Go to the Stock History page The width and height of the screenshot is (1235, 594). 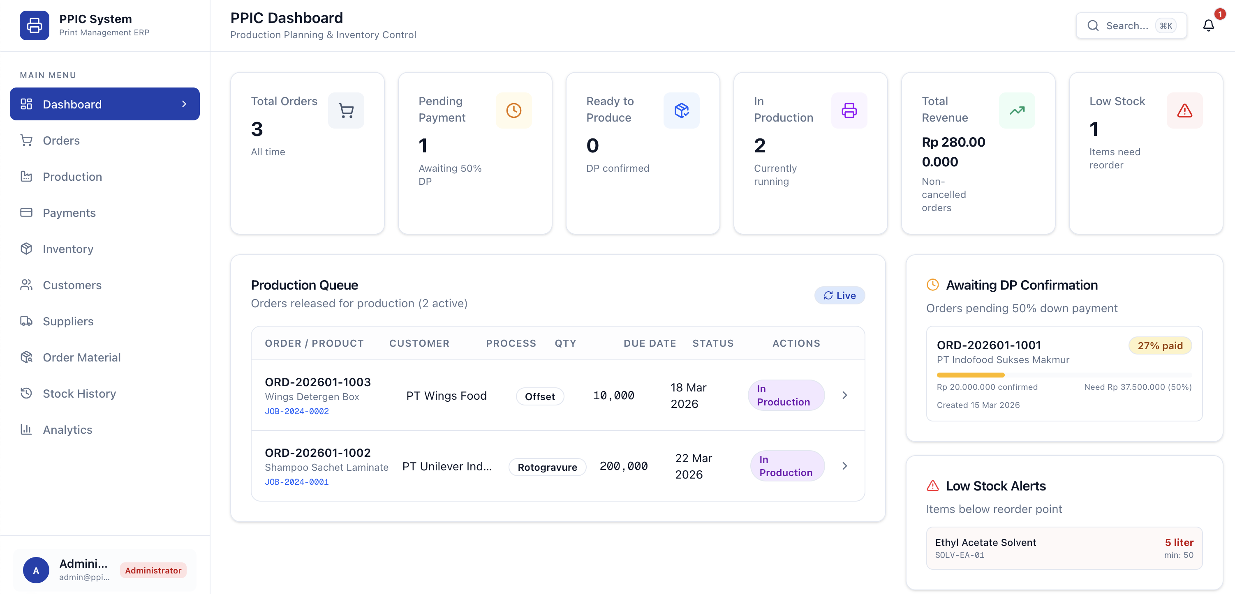pyautogui.click(x=104, y=393)
